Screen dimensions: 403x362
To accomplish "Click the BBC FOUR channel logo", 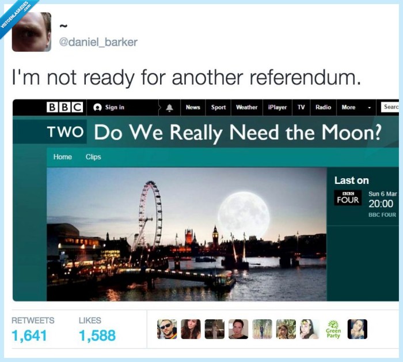I will (348, 198).
